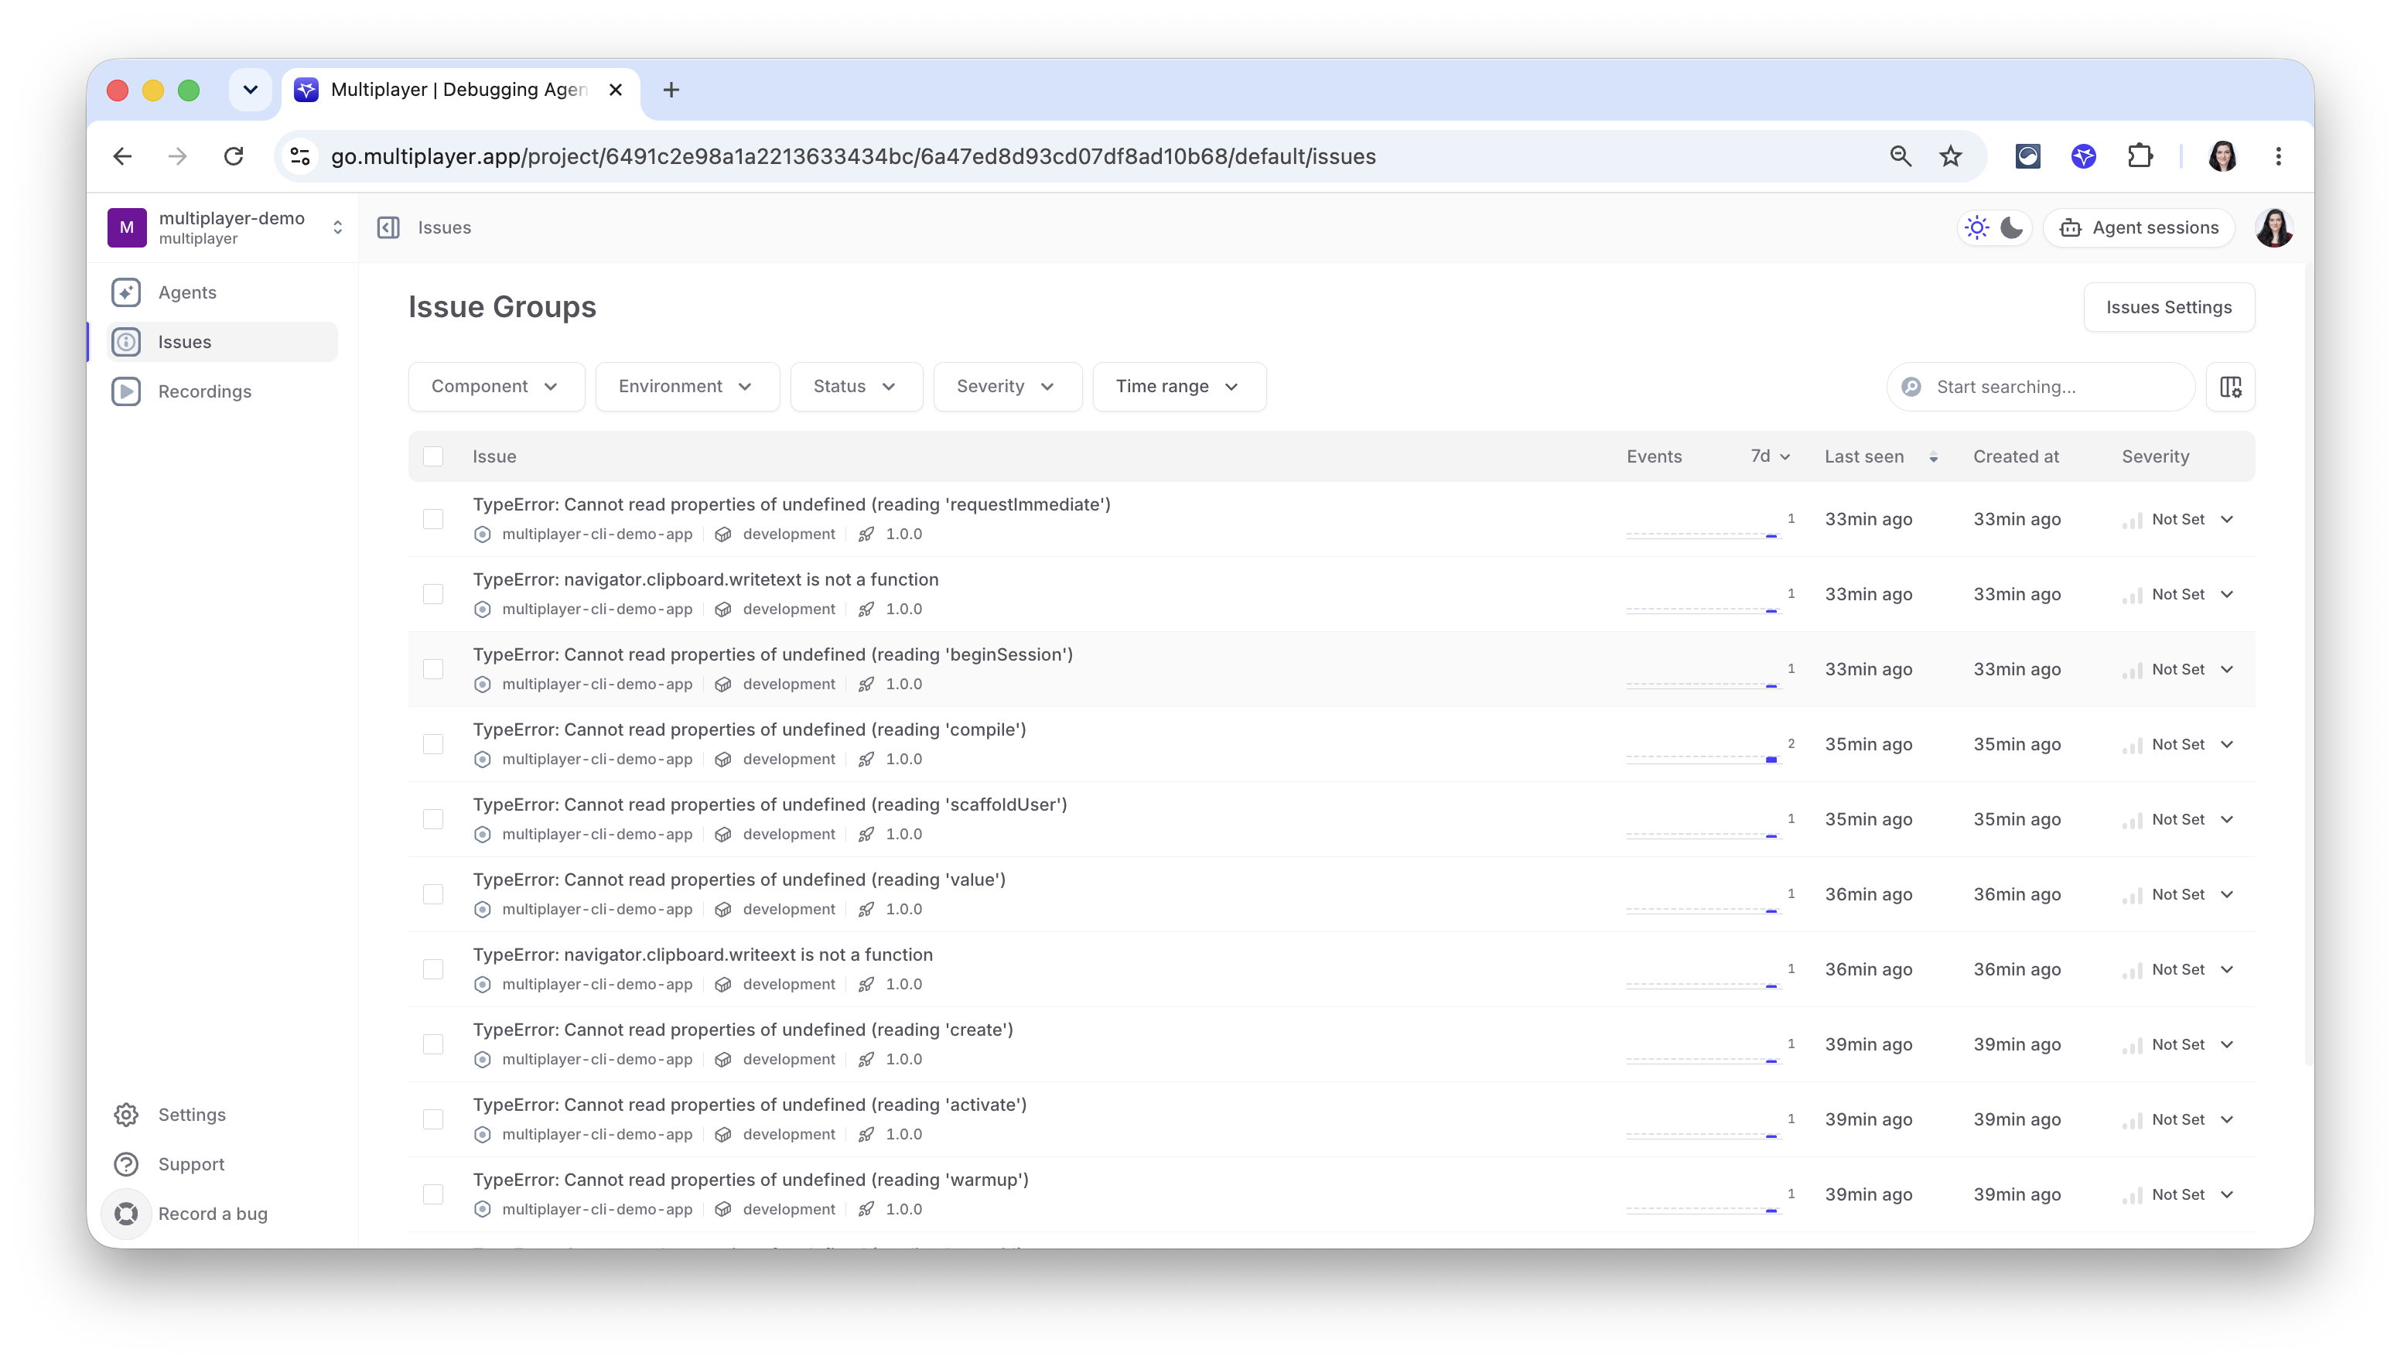Open severity dropdown for 'requestImmediate' issue
This screenshot has height=1363, width=2401.
point(2179,518)
